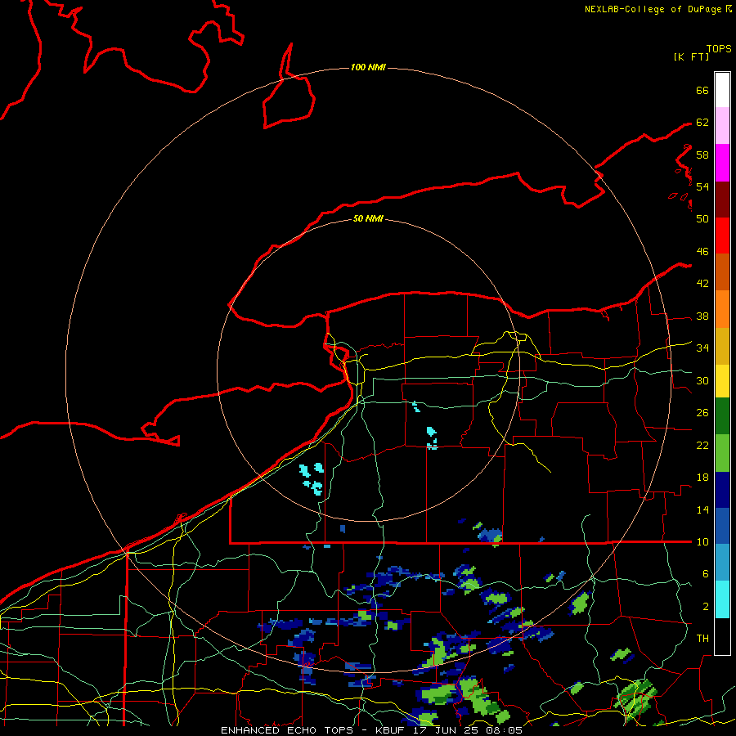
Task: Click the legend value 46
Action: pyautogui.click(x=702, y=251)
